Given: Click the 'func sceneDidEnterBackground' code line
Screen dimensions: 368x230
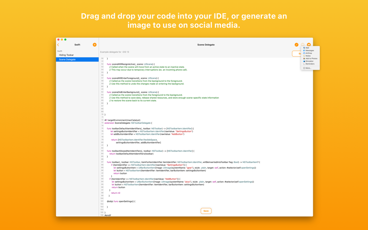Looking at the screenshot, I should 133,92.
